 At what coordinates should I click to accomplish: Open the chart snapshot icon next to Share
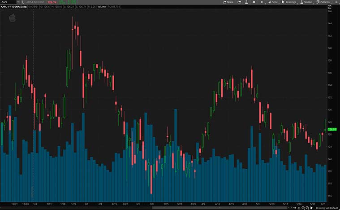pos(239,2)
